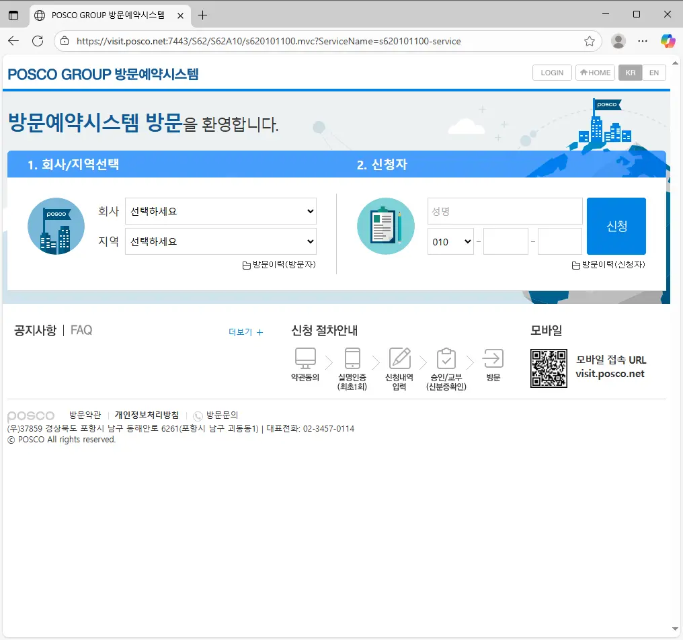
Task: Click 대표전화: 02-3457-0114 text
Action: [310, 429]
